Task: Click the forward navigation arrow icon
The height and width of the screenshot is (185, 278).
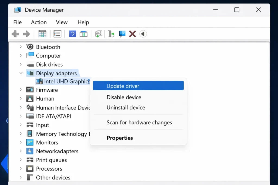Action: pyautogui.click(x=26, y=34)
